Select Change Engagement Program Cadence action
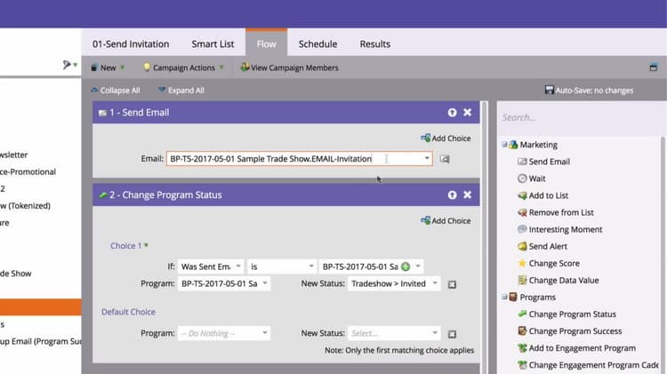This screenshot has width=667, height=374. 588,365
